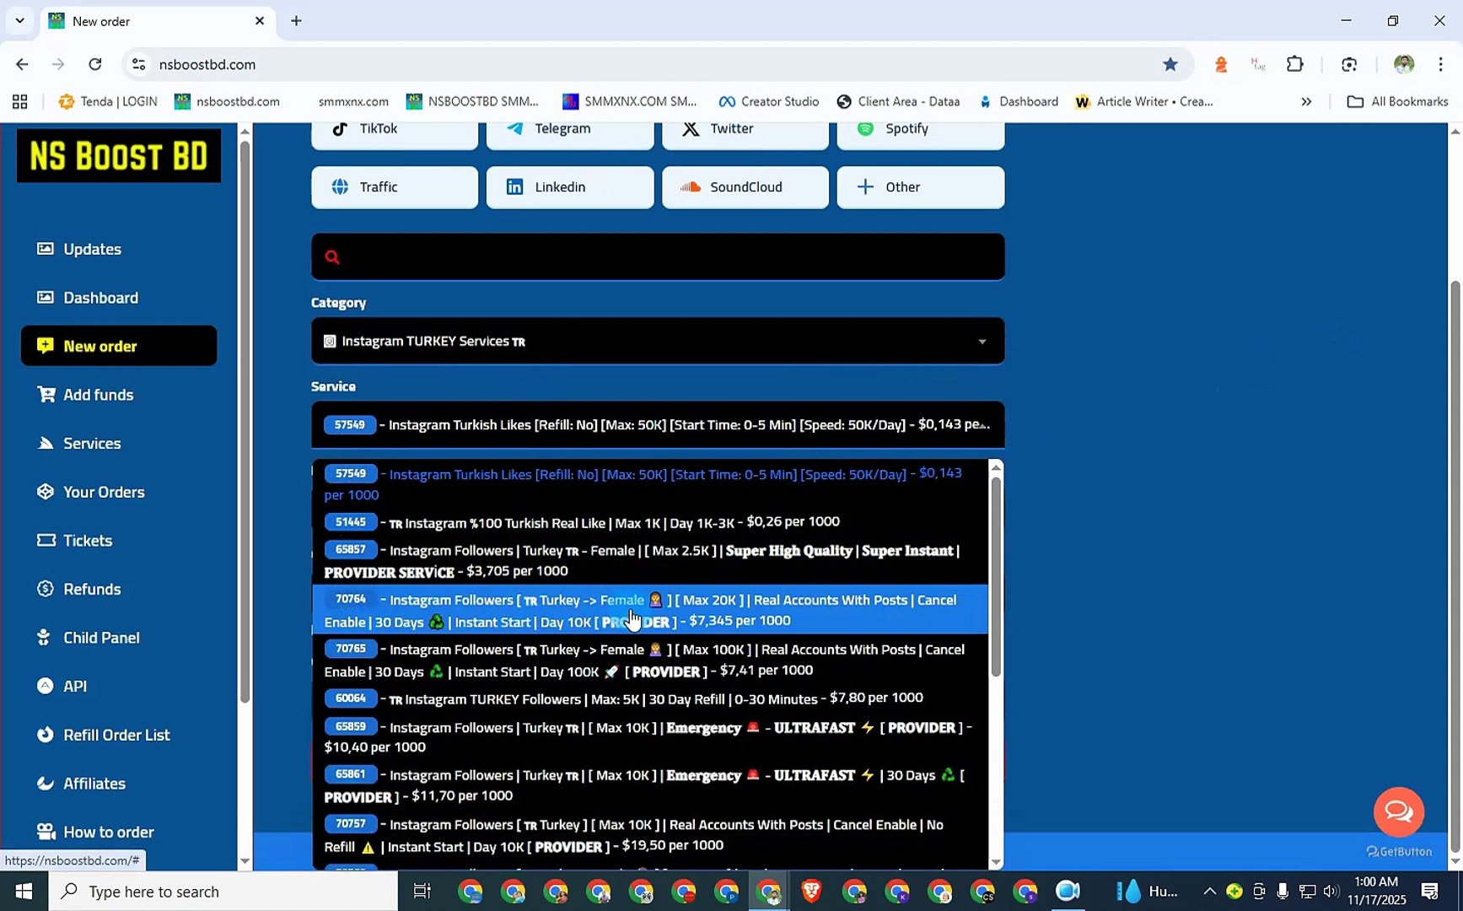Filter services by Other

click(921, 187)
